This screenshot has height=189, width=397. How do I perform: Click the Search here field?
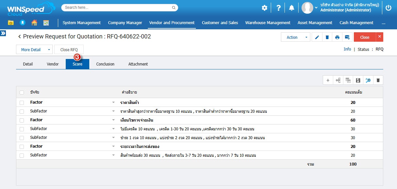coord(117,7)
